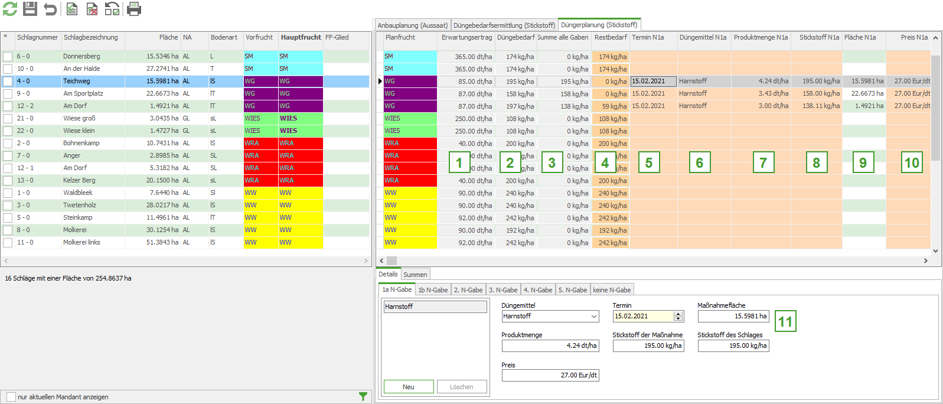Click the green filter funnel icon
943x404 pixels.
(x=363, y=397)
